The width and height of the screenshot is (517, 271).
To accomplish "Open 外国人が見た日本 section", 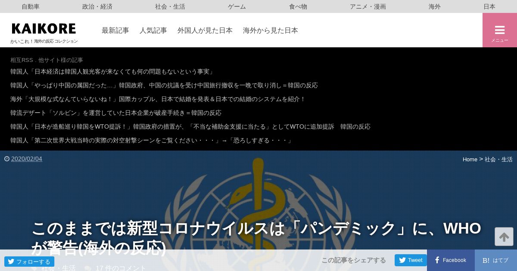I will [x=205, y=30].
